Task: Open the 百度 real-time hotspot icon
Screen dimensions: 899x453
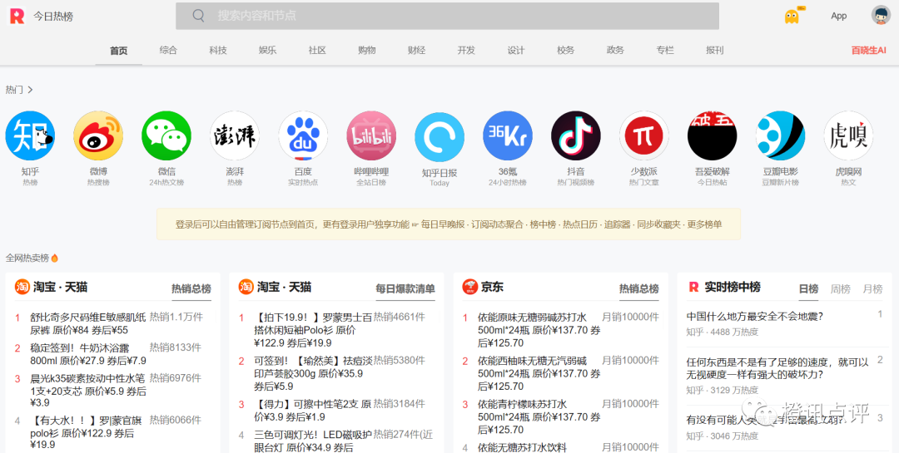Action: pyautogui.click(x=303, y=135)
